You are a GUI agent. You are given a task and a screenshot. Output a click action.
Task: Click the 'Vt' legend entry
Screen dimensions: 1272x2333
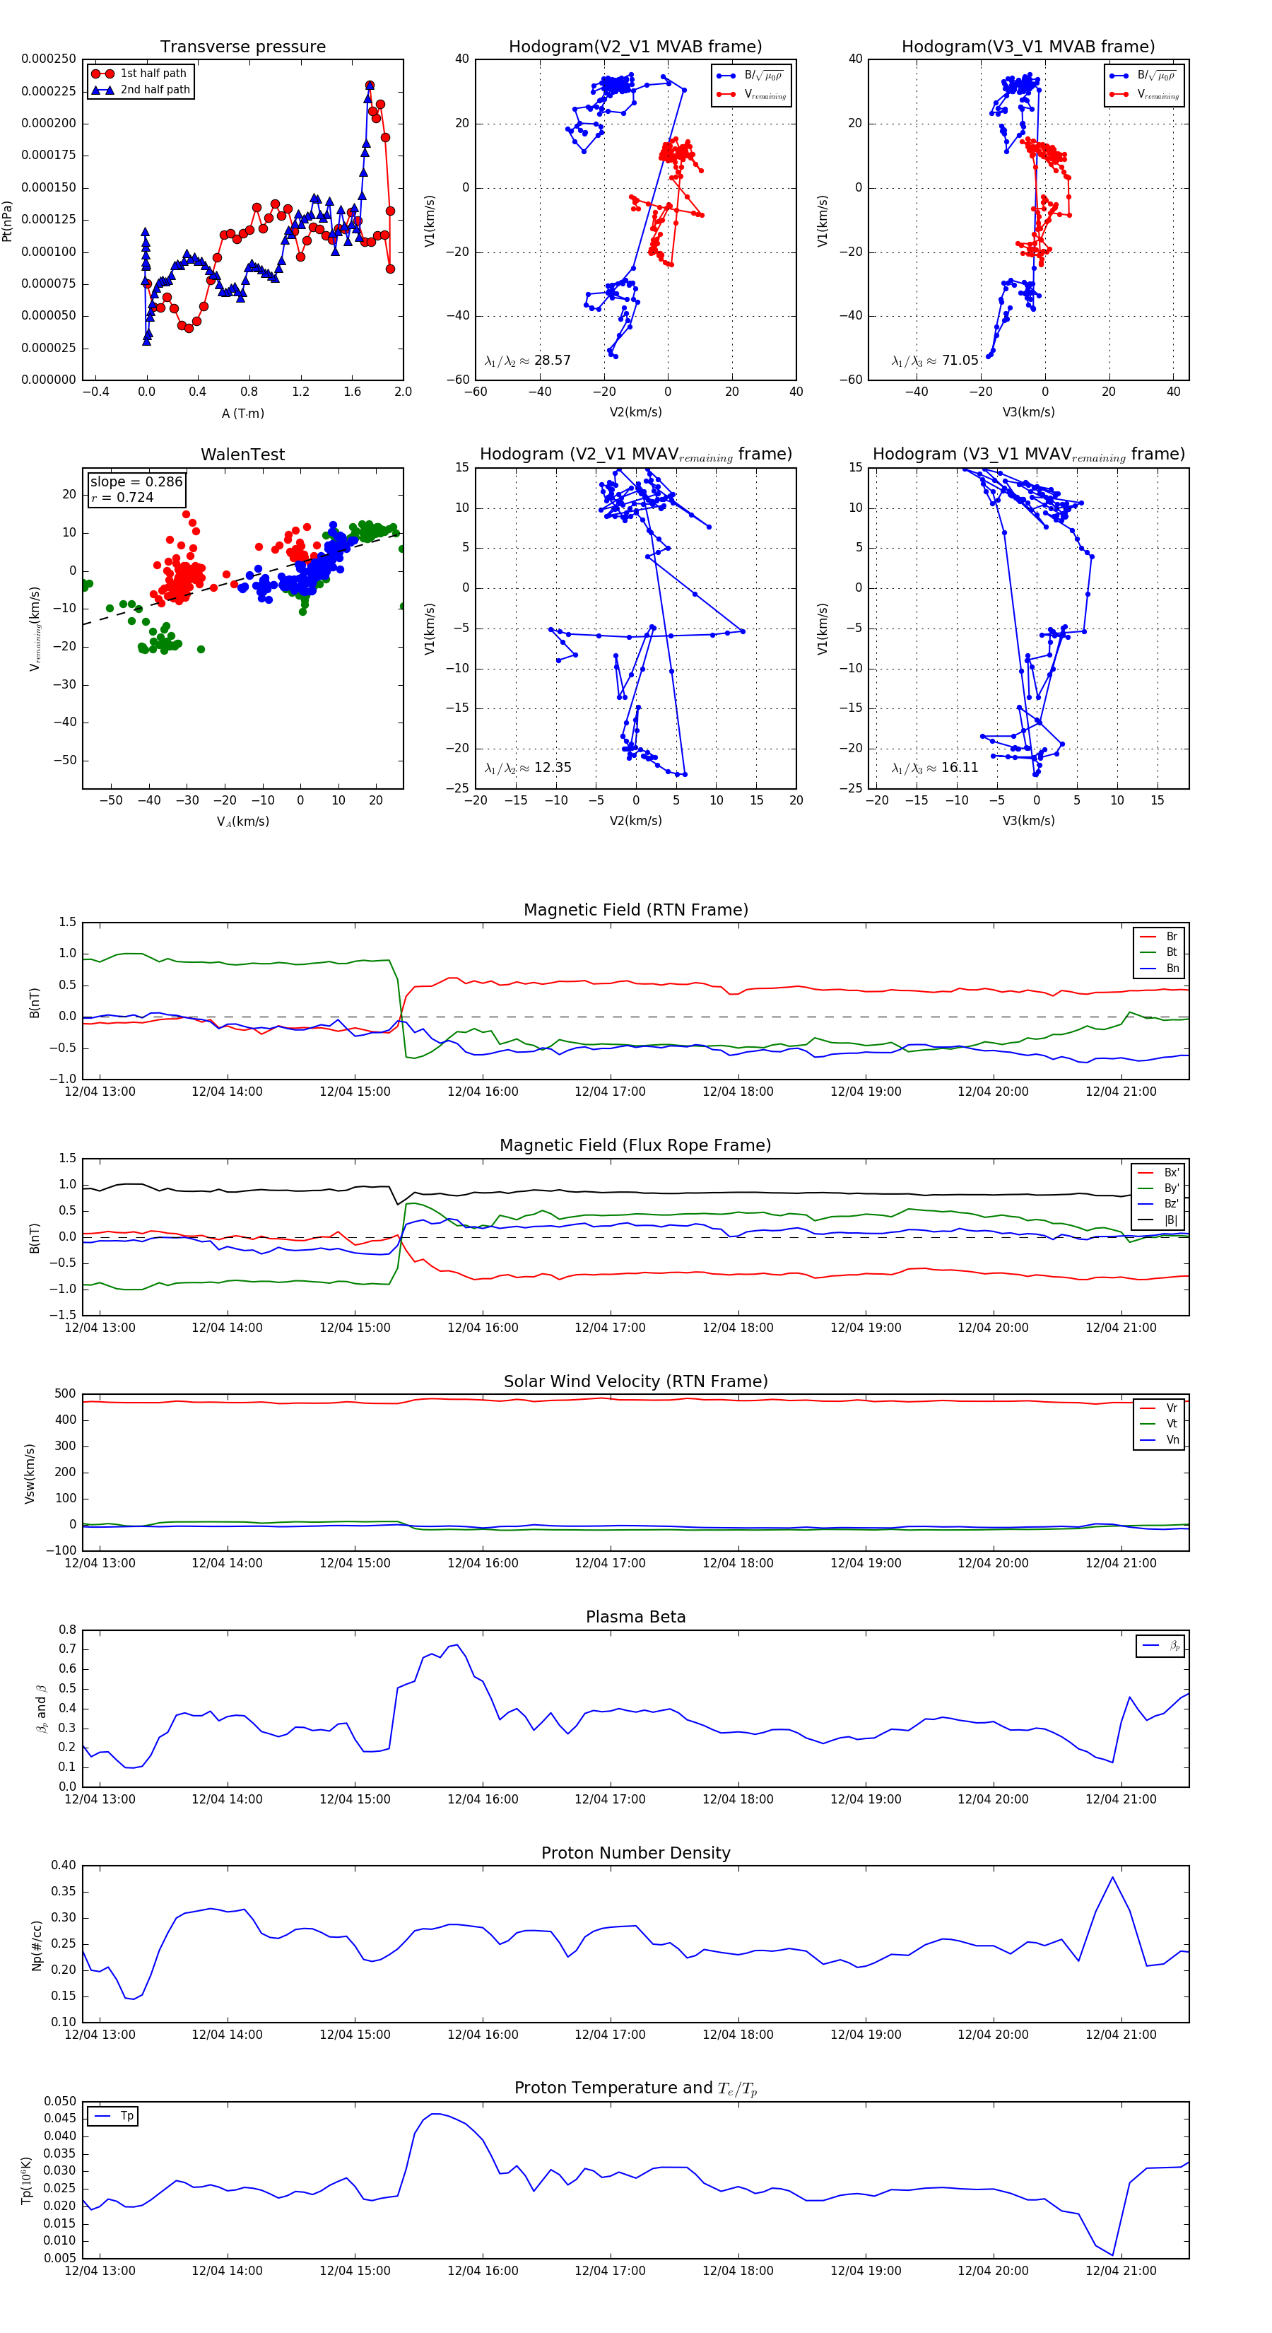coord(1160,1424)
